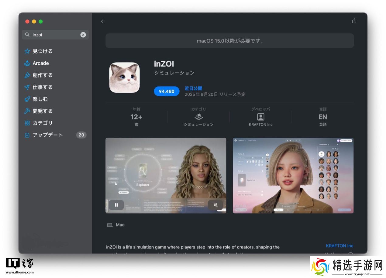Open the 見つける (Discover) section
The image size is (386, 278).
(43, 51)
